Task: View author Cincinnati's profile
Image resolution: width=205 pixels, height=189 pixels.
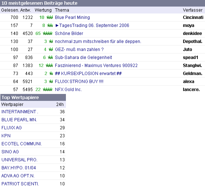Action: (x=193, y=17)
